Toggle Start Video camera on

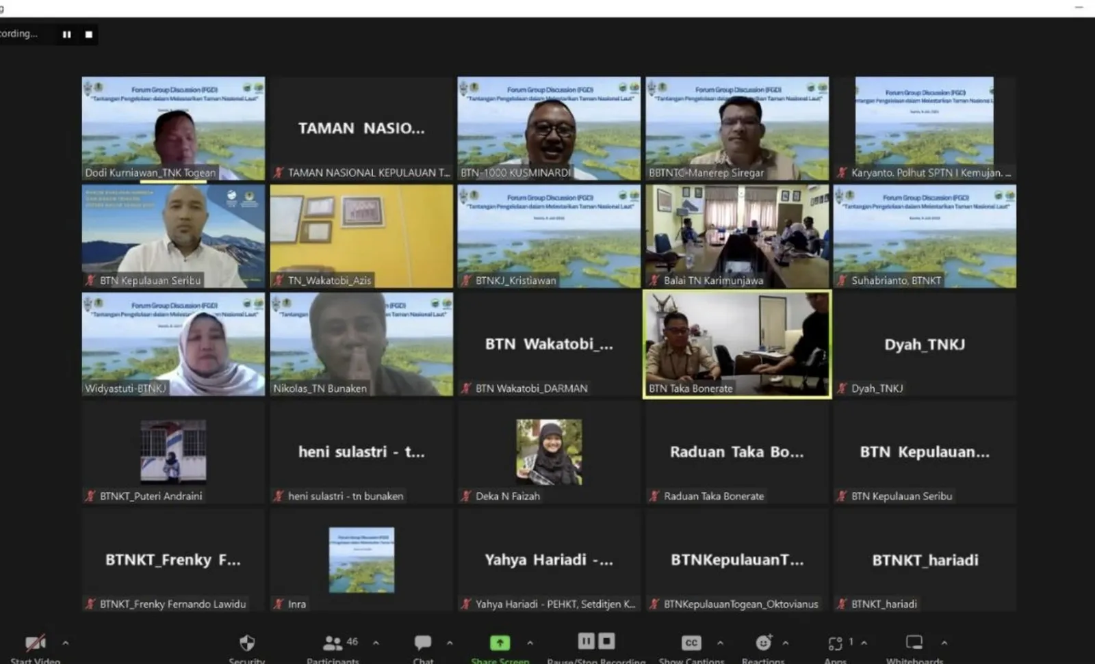point(35,643)
